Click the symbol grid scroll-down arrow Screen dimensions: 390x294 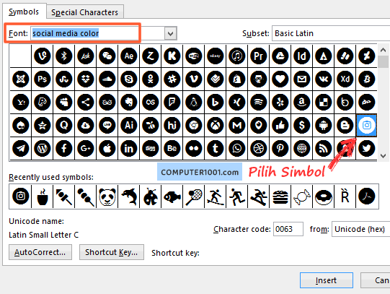pos(383,156)
